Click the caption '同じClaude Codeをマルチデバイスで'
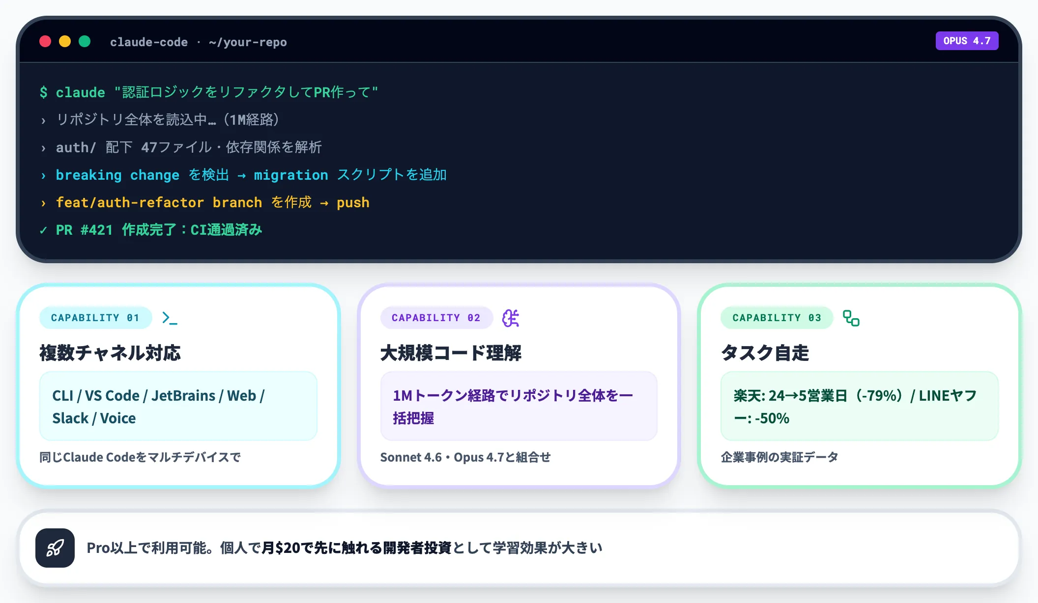This screenshot has height=603, width=1038. tap(140, 457)
